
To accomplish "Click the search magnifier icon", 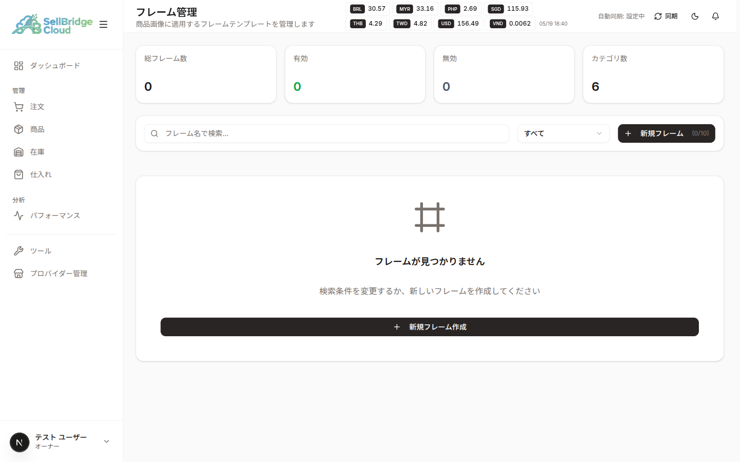I will (154, 133).
